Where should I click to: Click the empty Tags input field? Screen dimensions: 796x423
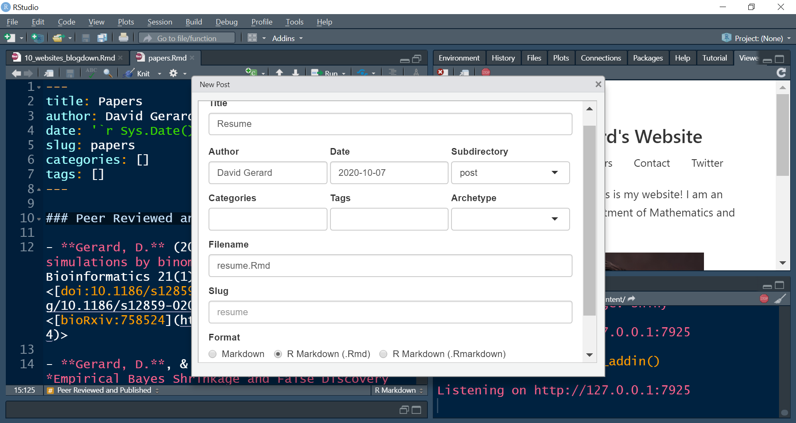coord(389,219)
